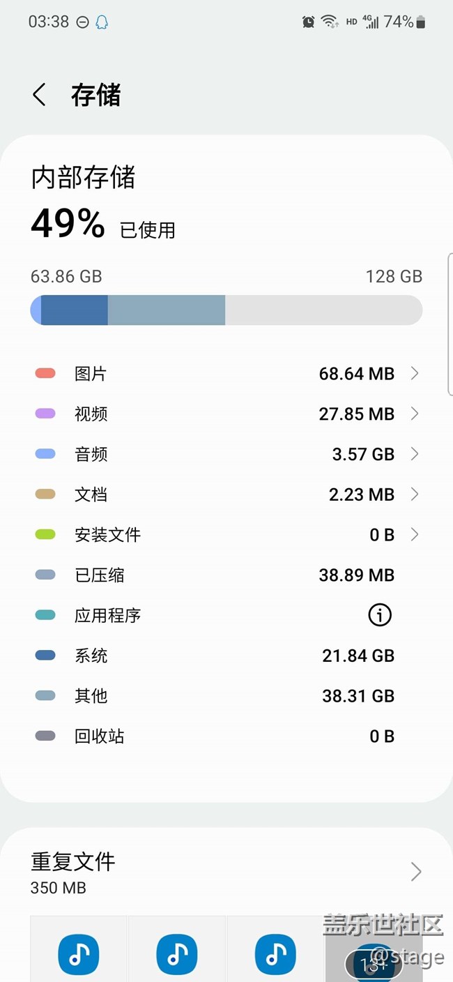Expand the 视频 category chevron

415,414
